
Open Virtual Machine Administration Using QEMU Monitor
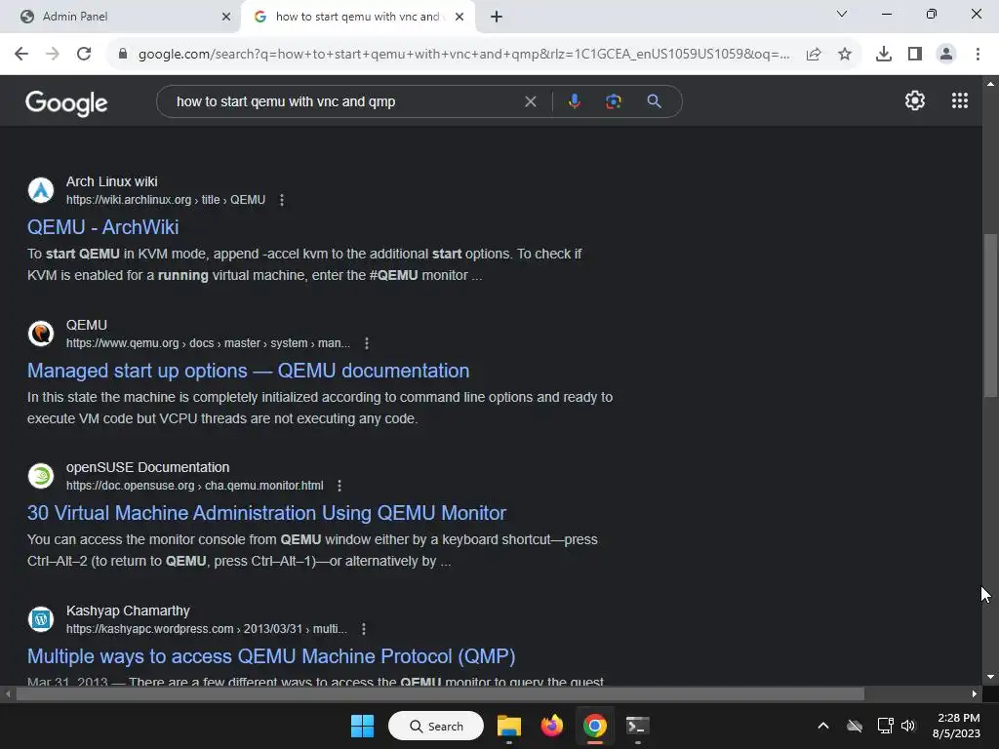(x=267, y=513)
